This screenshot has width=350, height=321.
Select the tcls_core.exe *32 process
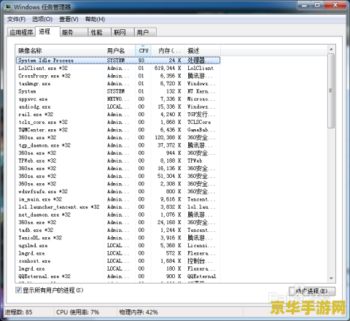tap(118, 122)
